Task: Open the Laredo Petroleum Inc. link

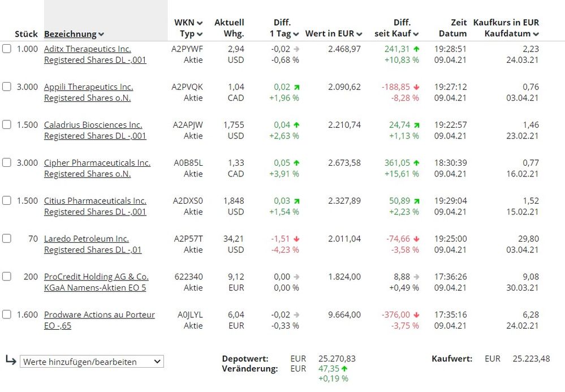Action: pos(86,239)
